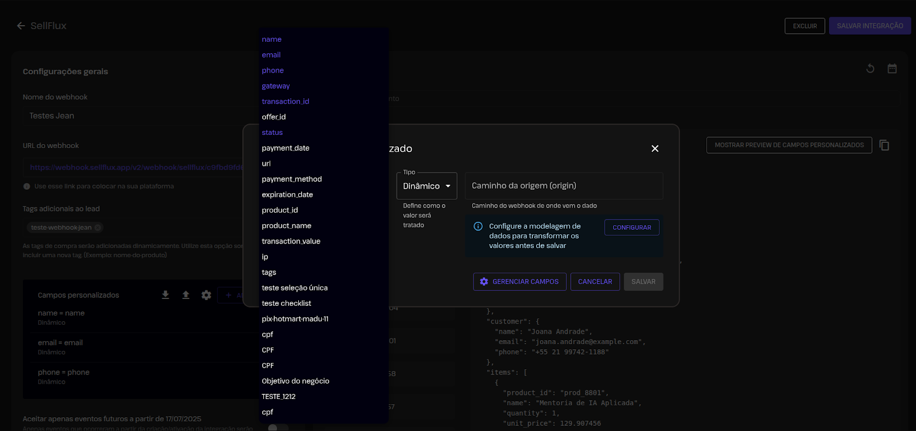
Task: Pick Objetivo do negócio from the list
Action: [x=295, y=381]
